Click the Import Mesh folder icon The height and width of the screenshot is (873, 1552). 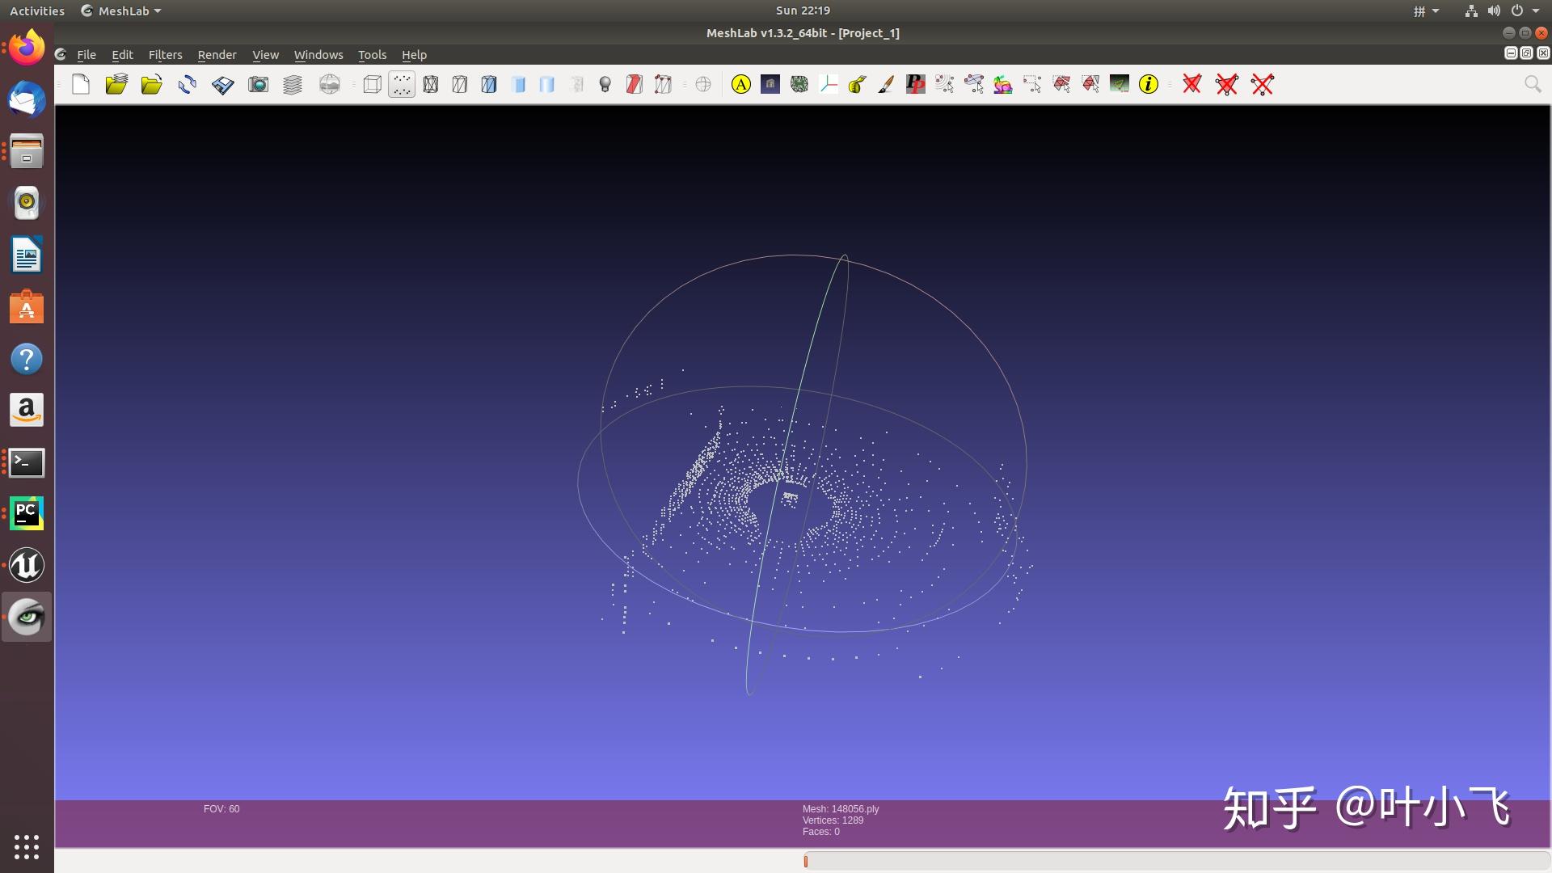click(x=151, y=84)
